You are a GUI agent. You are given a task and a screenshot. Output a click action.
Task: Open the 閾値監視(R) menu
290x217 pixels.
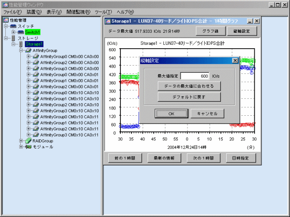tap(78, 12)
